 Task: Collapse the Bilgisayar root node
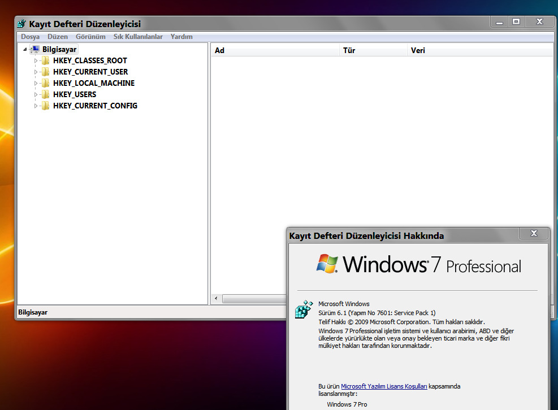click(x=25, y=50)
